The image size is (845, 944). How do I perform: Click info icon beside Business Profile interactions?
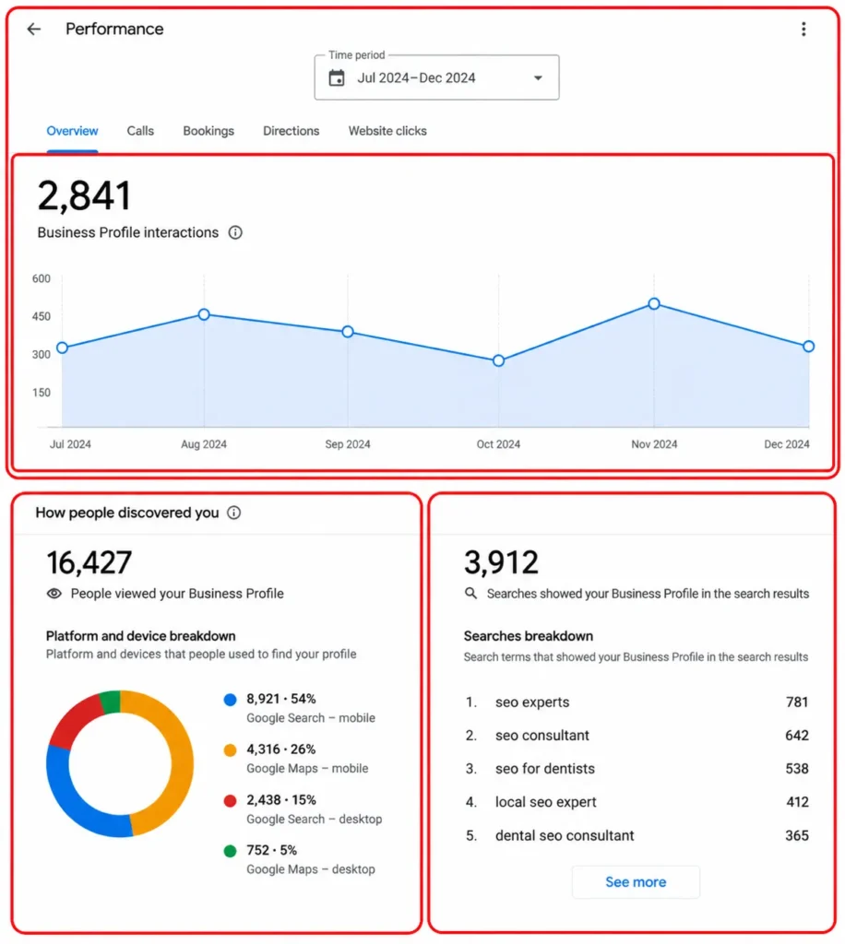coord(235,232)
